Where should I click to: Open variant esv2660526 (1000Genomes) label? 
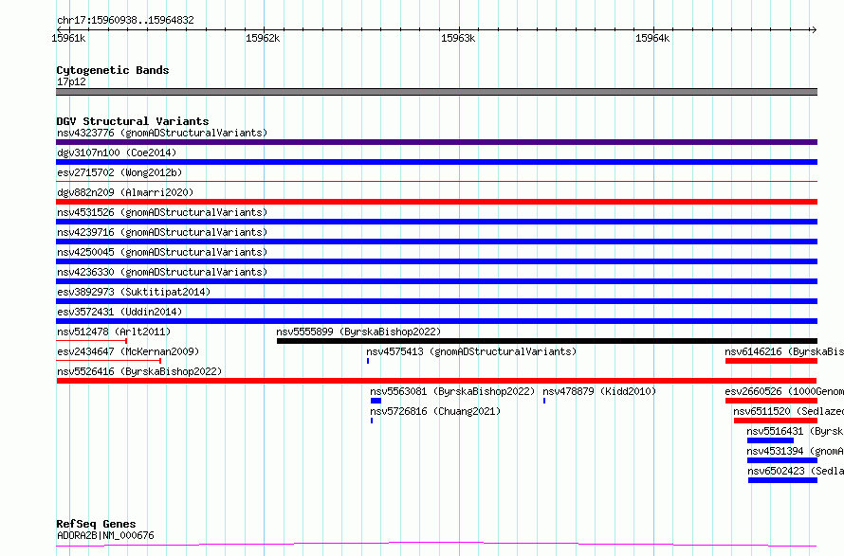point(784,391)
